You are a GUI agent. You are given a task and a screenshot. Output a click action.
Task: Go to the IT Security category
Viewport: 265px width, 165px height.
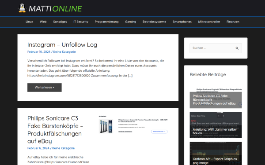(81, 22)
